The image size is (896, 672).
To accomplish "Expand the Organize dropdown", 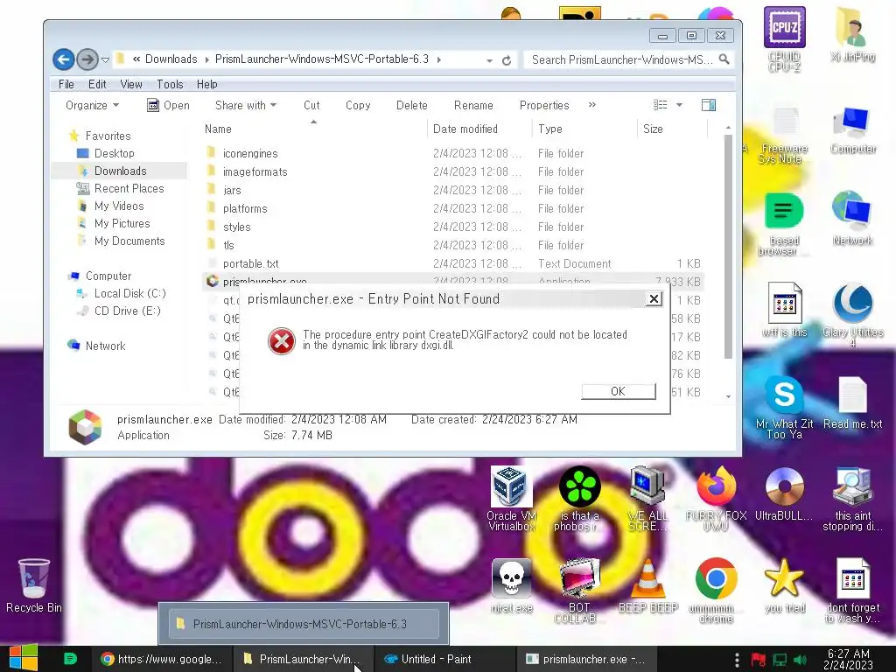I will pyautogui.click(x=93, y=105).
